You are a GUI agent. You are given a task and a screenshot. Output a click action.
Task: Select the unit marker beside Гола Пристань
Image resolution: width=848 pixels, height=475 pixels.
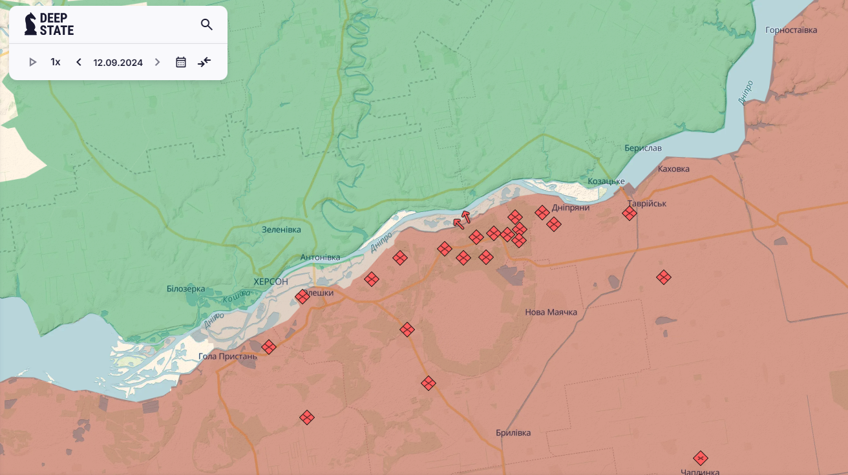click(x=269, y=347)
